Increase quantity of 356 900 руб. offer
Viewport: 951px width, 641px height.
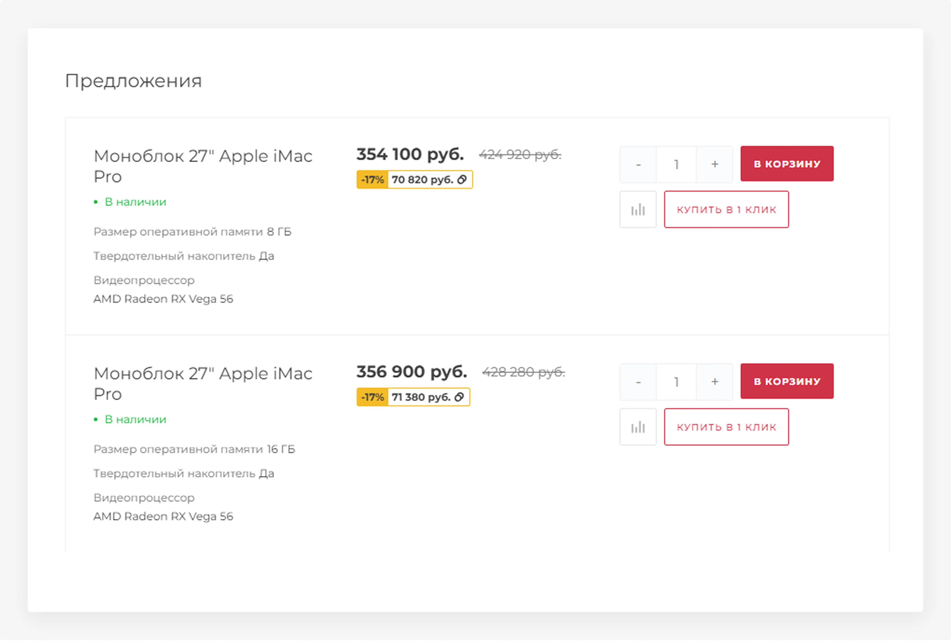[715, 382]
